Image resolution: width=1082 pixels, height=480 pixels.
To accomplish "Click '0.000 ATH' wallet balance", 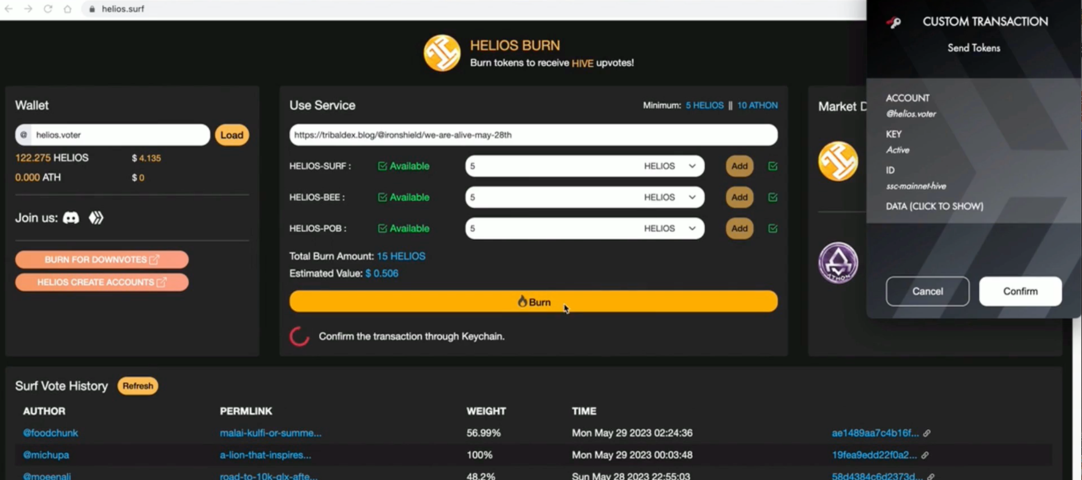I will click(x=38, y=177).
